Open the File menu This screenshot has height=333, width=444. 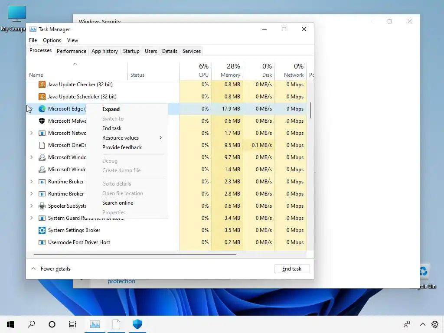[33, 40]
